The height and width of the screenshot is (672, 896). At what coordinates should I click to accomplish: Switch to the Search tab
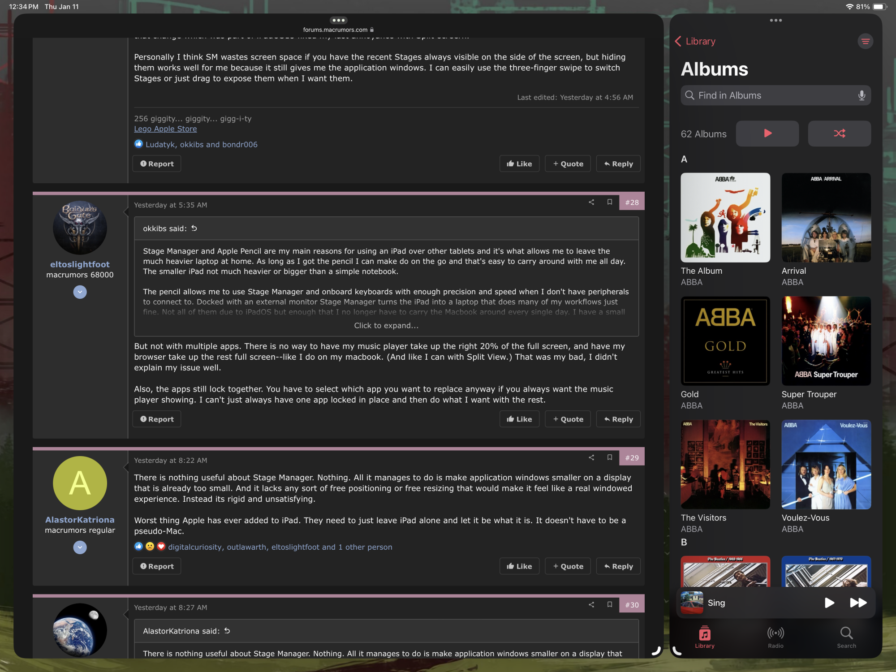846,637
